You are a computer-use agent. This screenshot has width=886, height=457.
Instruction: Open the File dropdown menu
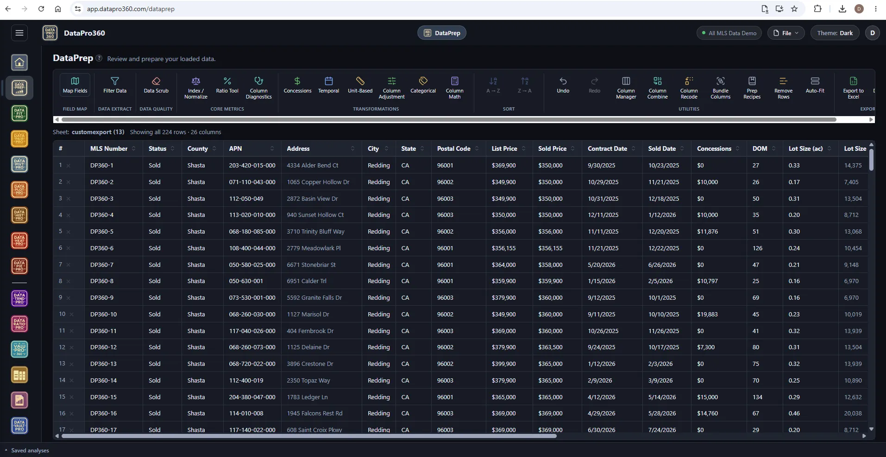tap(786, 33)
